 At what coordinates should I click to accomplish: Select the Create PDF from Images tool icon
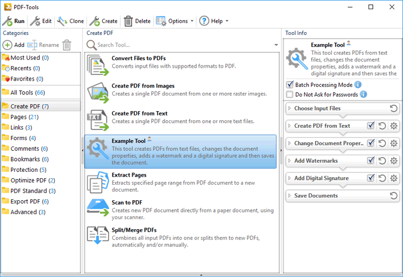[98, 93]
